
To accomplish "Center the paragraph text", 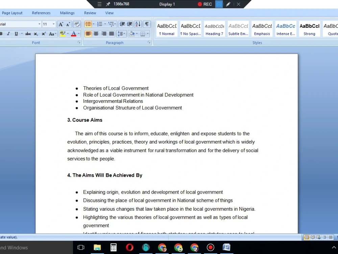I will click(x=96, y=34).
